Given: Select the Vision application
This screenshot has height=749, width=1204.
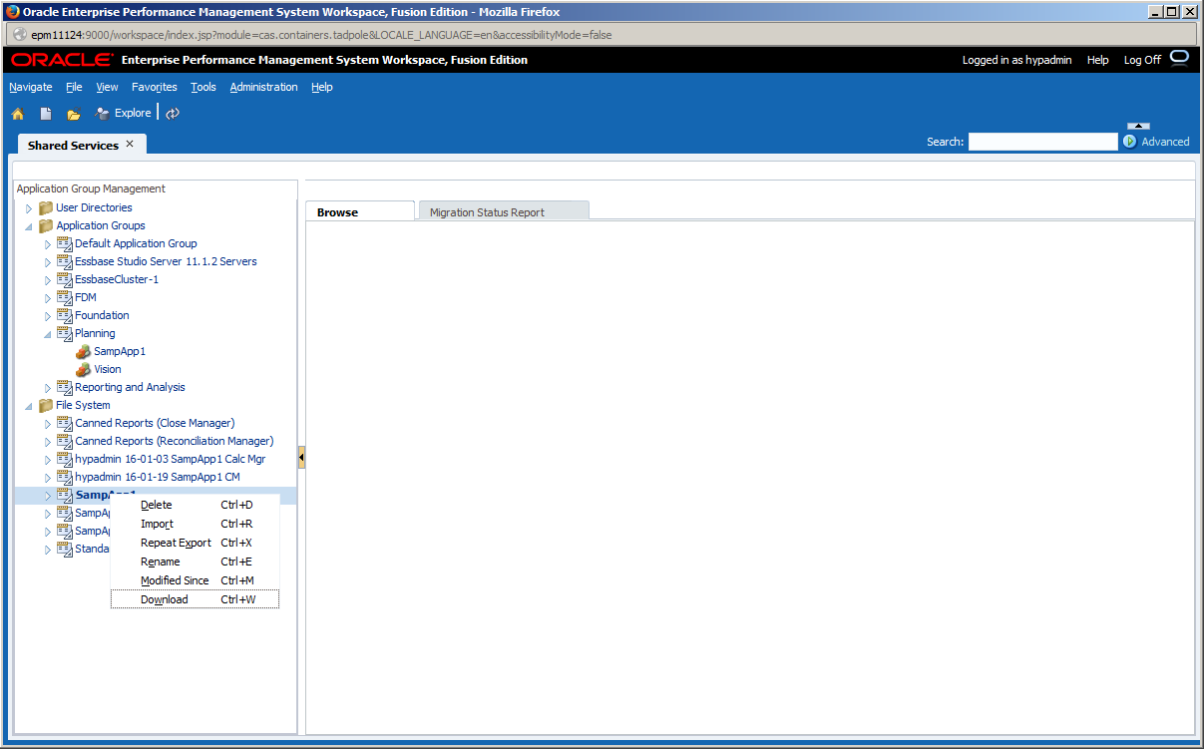Looking at the screenshot, I should point(108,369).
